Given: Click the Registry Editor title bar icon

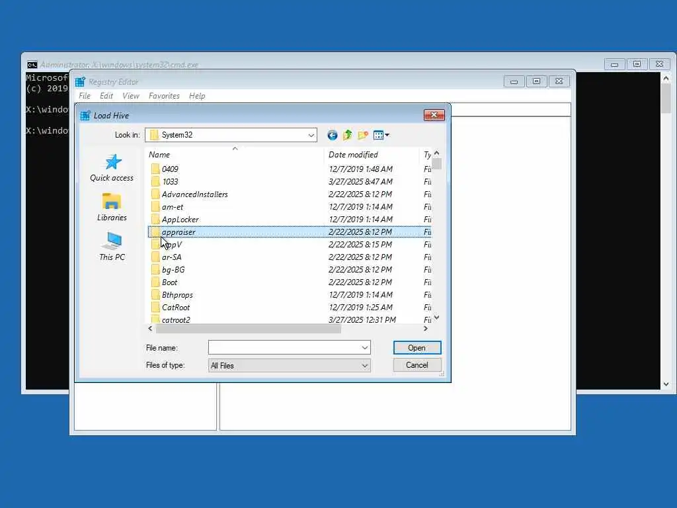Looking at the screenshot, I should [x=80, y=81].
